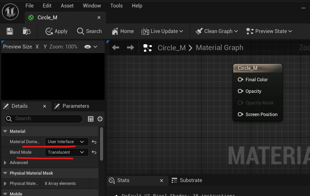The height and width of the screenshot is (196, 310).
Task: Close the Circle_M asset tab
Action: click(99, 18)
